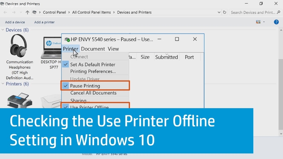Click Add a printer

tap(45, 22)
